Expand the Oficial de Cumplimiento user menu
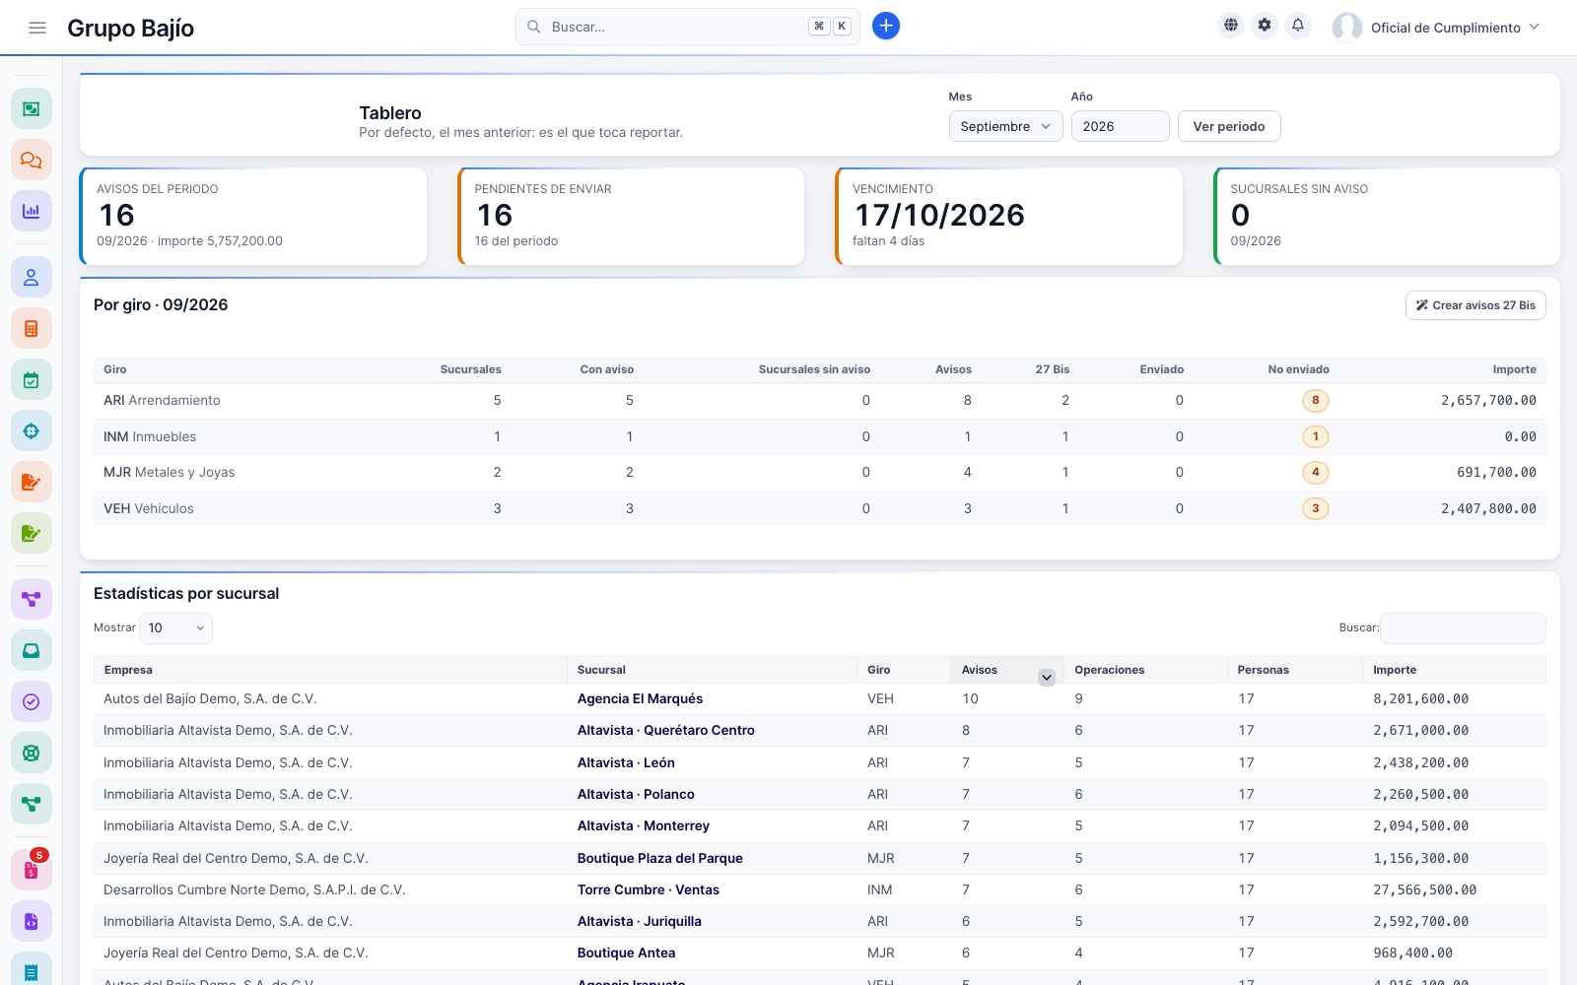This screenshot has width=1577, height=985. (x=1436, y=28)
